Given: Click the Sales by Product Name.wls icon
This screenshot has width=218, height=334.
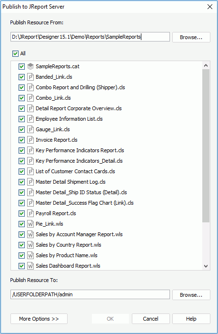Looking at the screenshot, I should coord(30,255).
